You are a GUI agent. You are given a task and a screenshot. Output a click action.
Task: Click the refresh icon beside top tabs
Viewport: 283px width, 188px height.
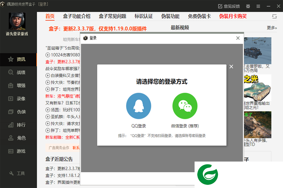click(275, 17)
